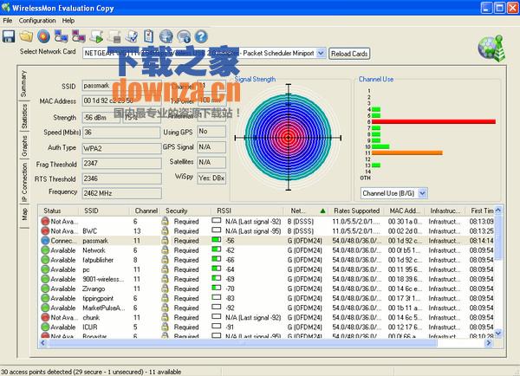This screenshot has height=376, width=520.
Task: Open the clipboard report icon
Action: [x=148, y=36]
